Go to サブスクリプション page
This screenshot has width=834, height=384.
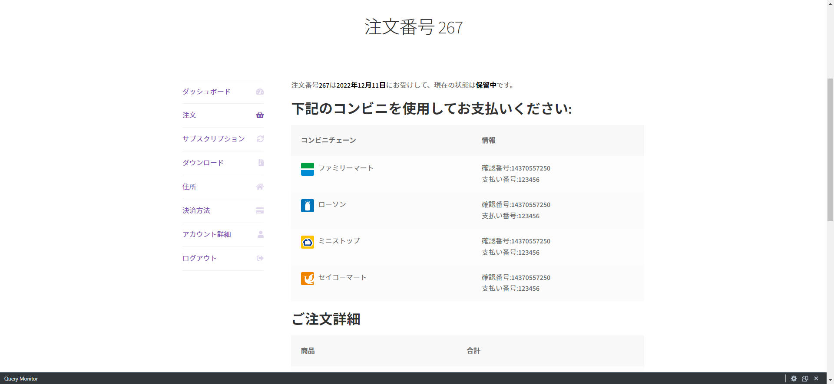click(214, 139)
